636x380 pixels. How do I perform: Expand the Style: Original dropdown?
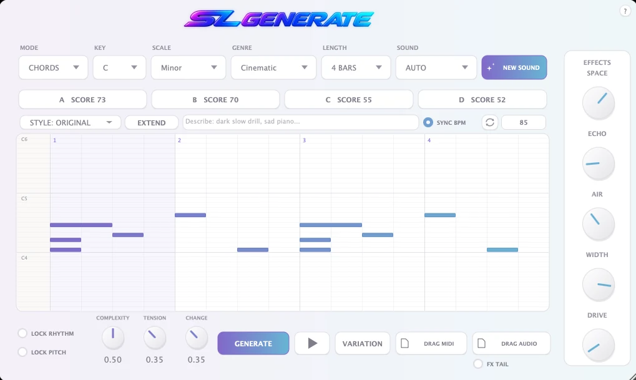tap(70, 122)
